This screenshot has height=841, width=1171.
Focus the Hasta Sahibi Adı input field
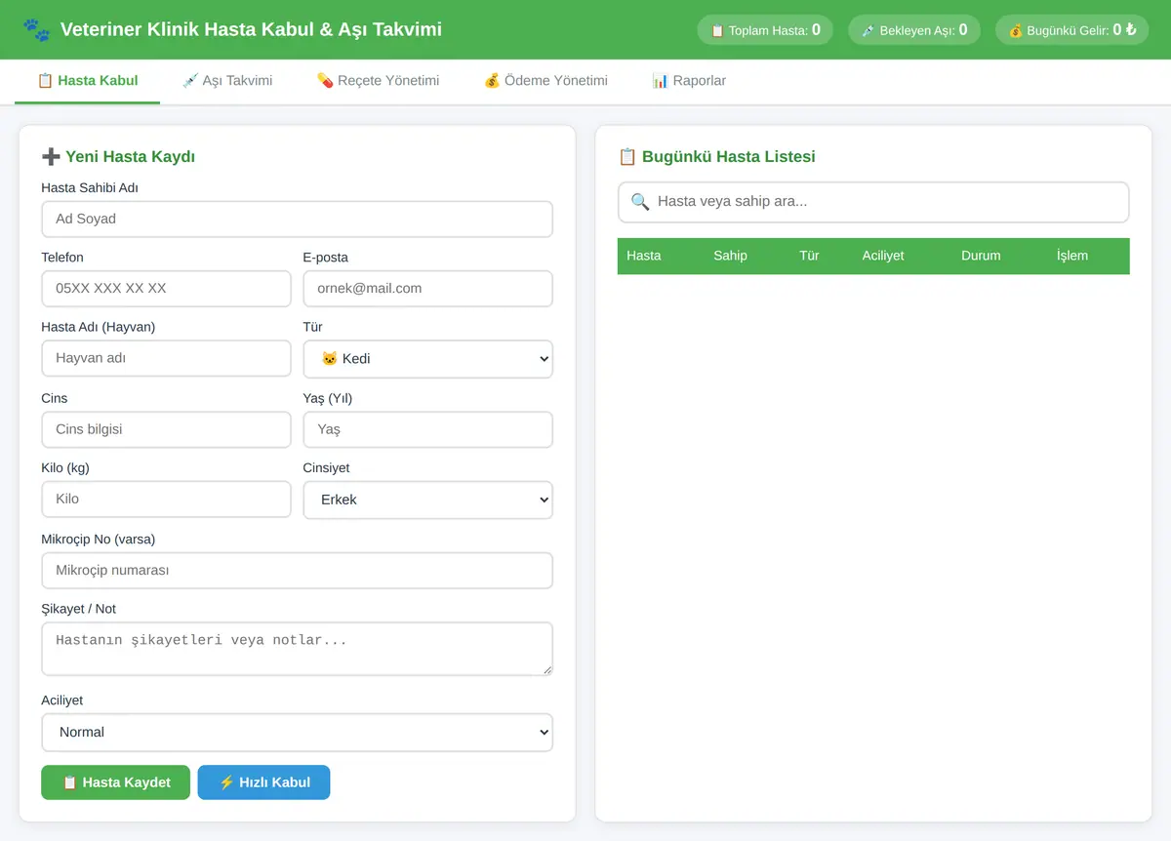[x=298, y=220]
